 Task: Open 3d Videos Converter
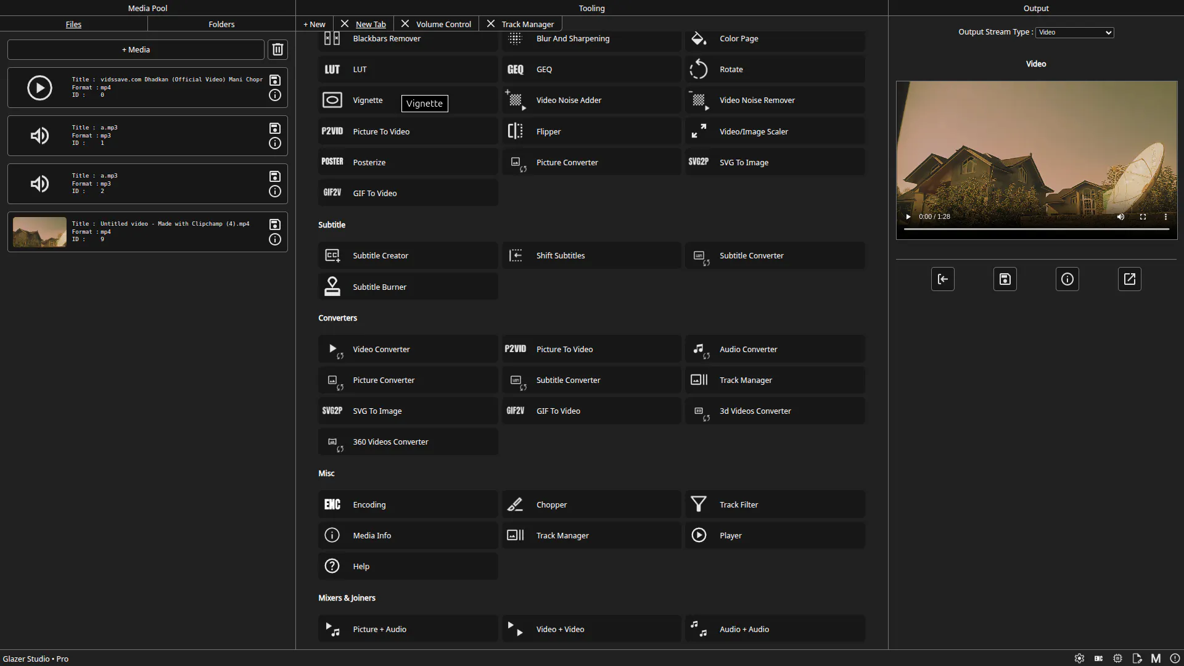775,411
